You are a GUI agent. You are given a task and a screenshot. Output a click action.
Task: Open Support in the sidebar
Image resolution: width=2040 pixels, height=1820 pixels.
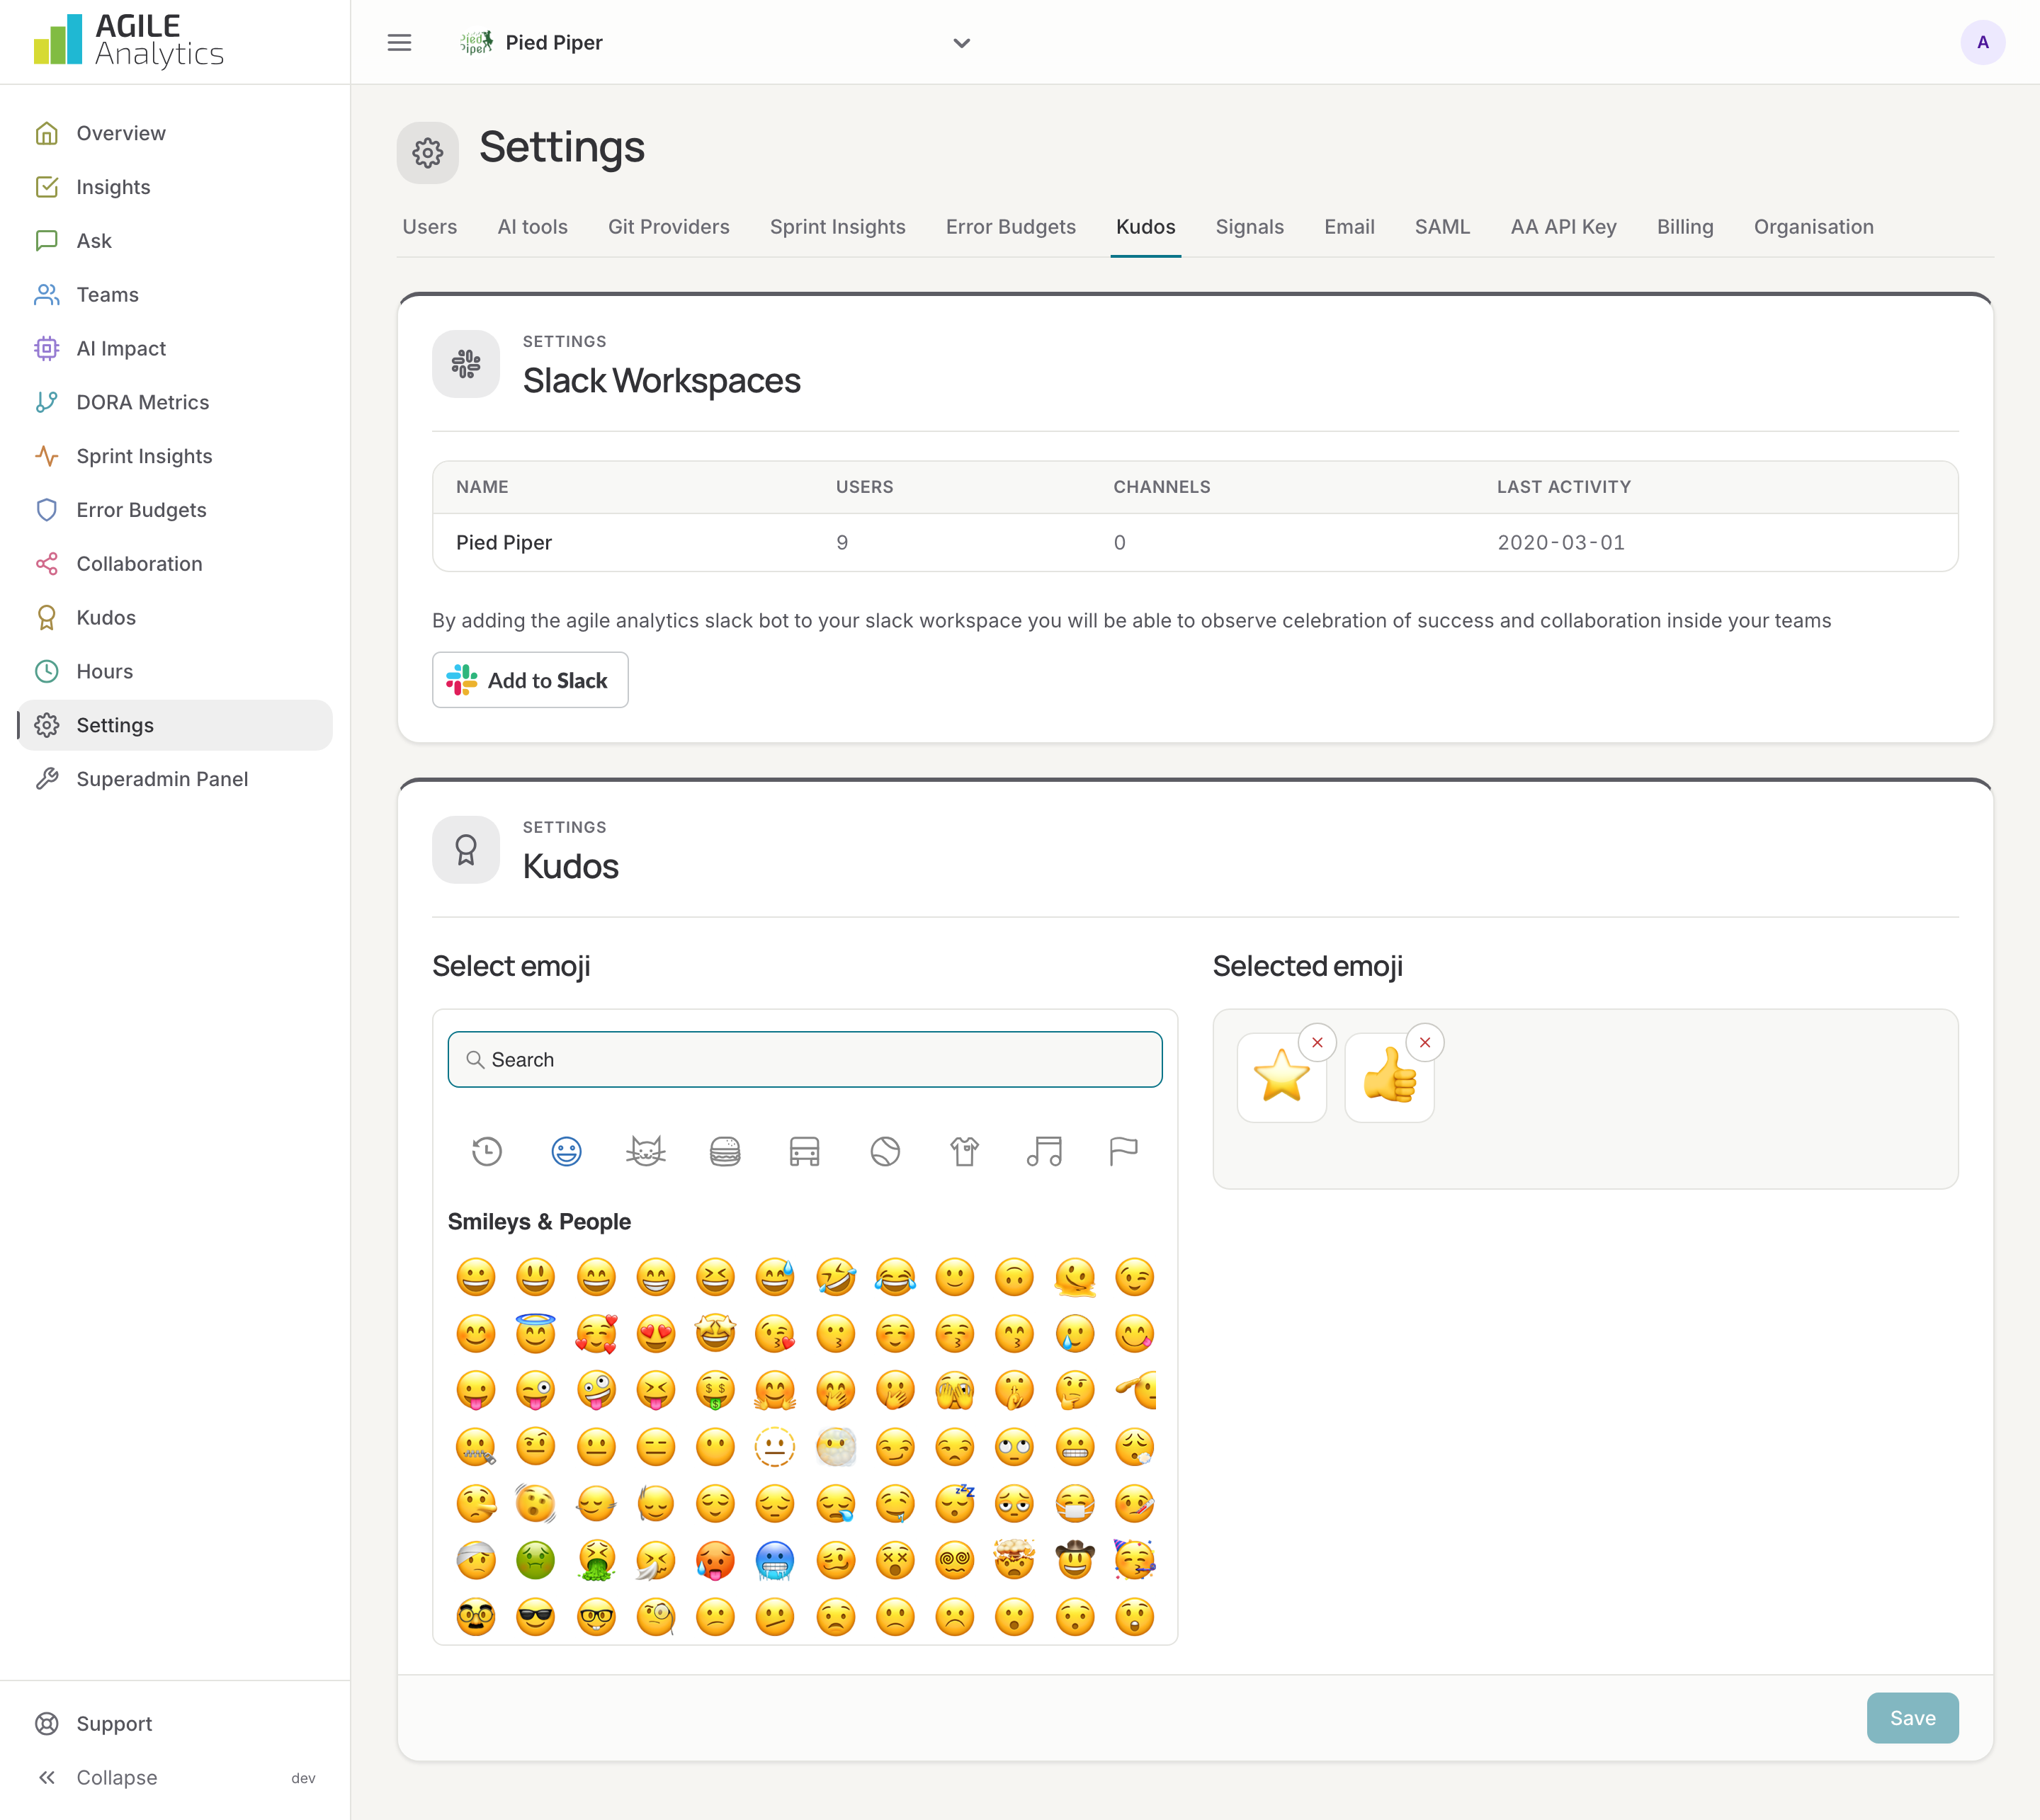point(175,1723)
